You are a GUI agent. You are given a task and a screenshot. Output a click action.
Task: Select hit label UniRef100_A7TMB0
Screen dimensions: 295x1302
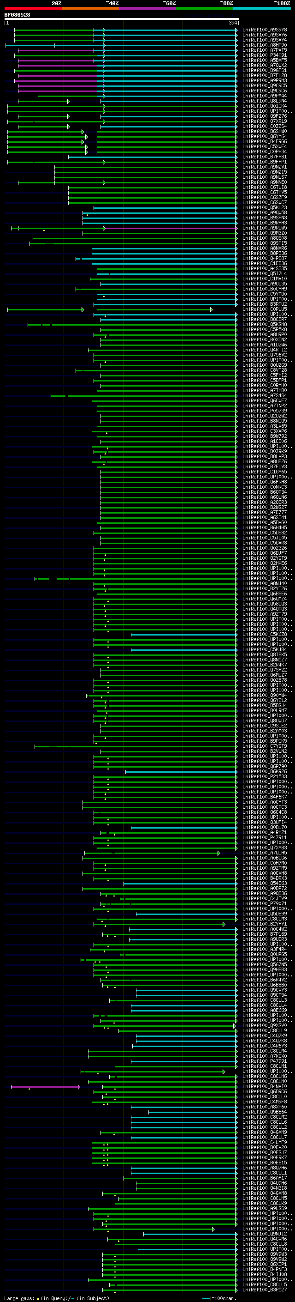point(265,390)
